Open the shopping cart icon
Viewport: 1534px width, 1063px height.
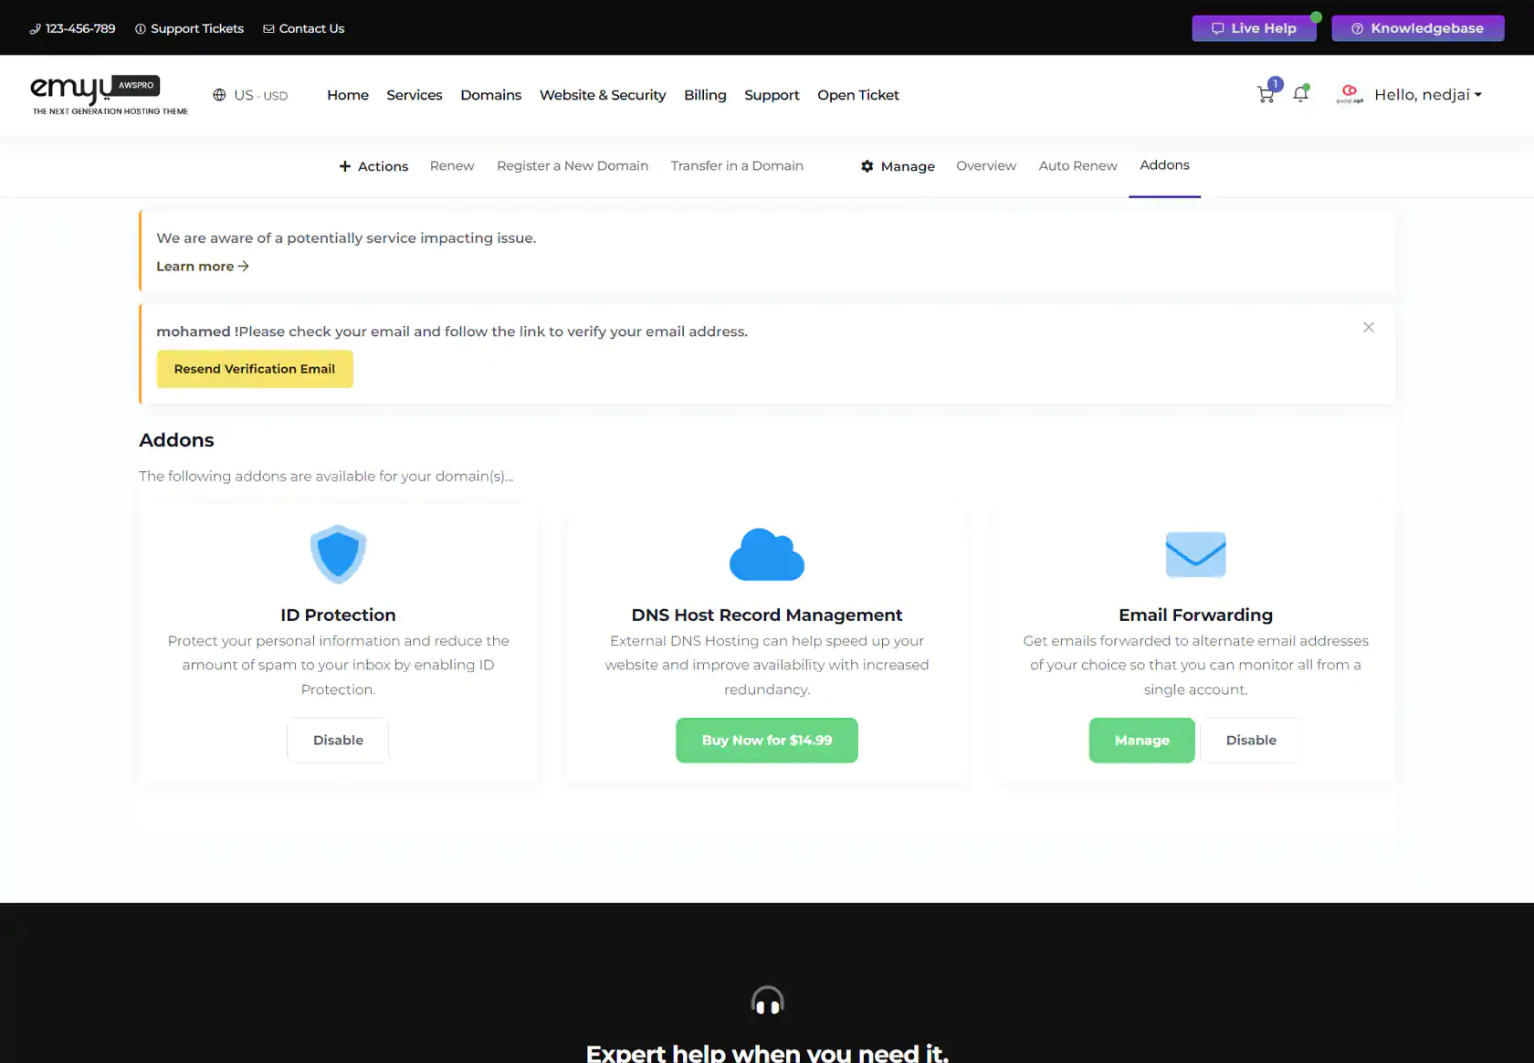(x=1266, y=94)
